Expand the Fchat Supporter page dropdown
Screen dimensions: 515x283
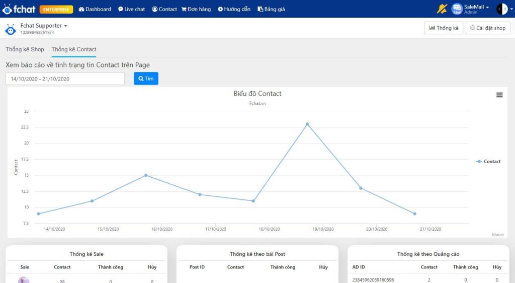point(65,26)
